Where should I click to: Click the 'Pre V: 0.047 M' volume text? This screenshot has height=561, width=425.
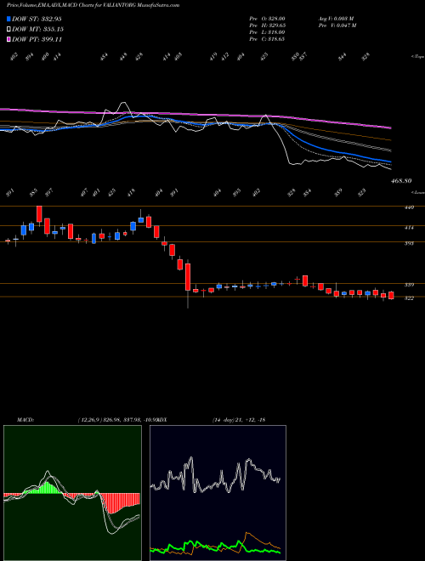click(x=337, y=25)
